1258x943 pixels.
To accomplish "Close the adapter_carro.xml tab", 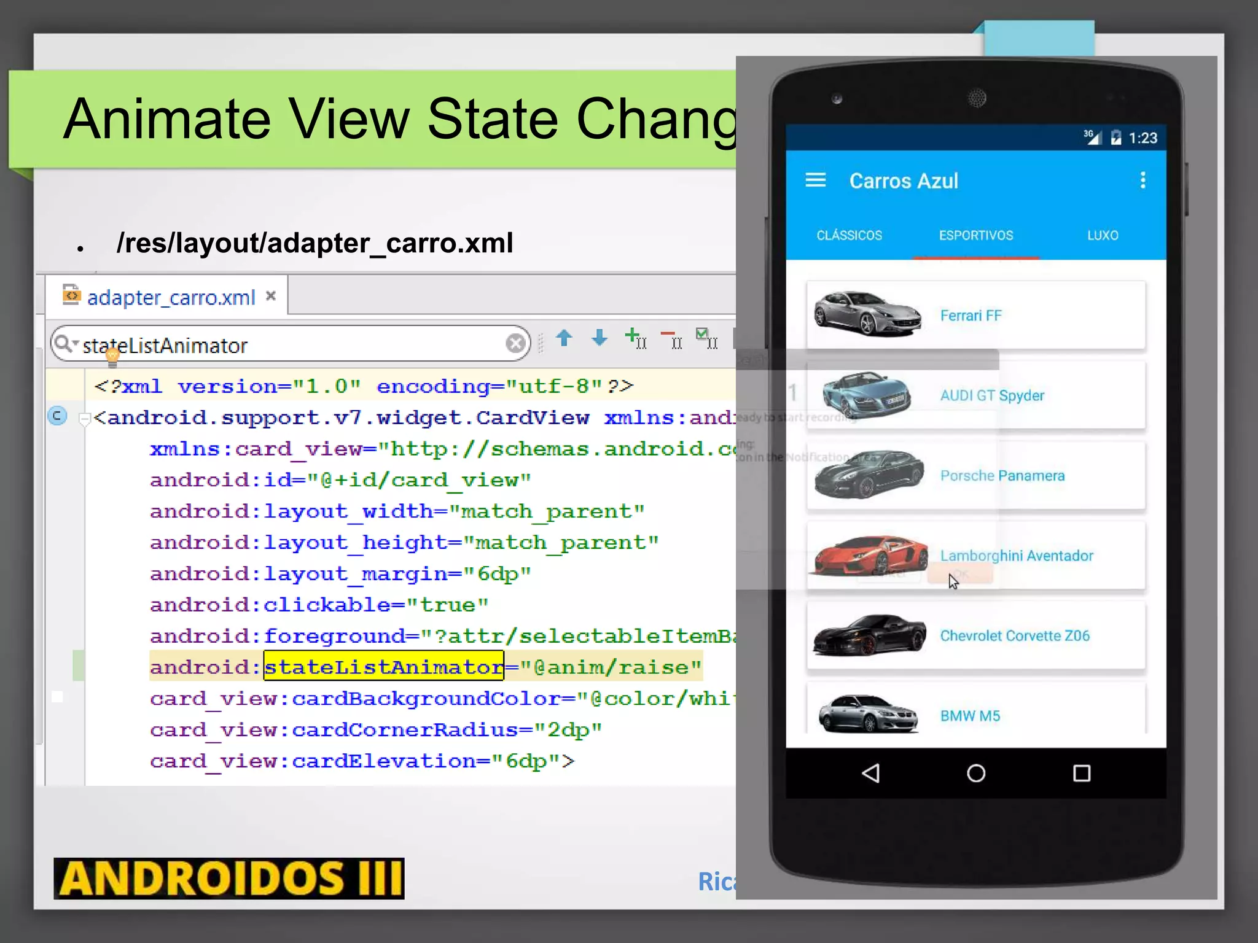I will (271, 296).
